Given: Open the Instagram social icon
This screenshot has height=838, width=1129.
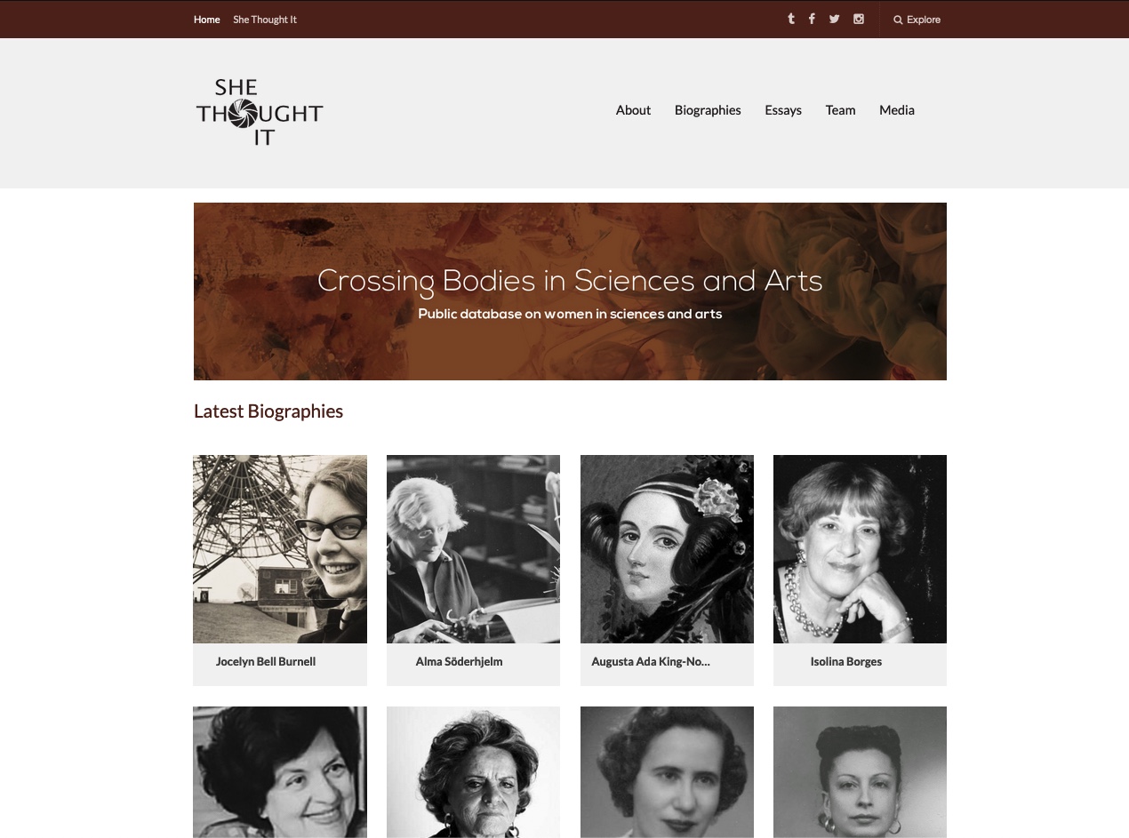Looking at the screenshot, I should (858, 19).
